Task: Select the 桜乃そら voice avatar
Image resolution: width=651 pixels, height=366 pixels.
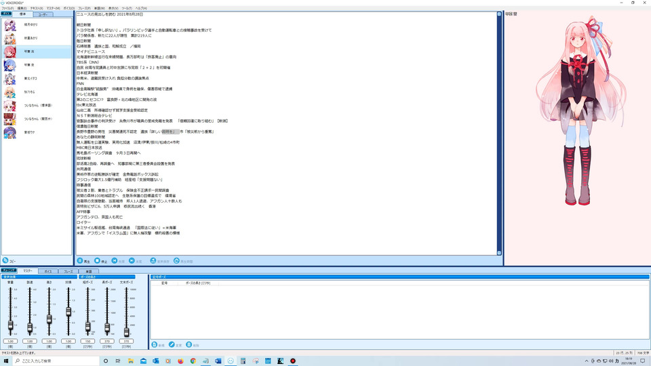Action: [x=10, y=92]
